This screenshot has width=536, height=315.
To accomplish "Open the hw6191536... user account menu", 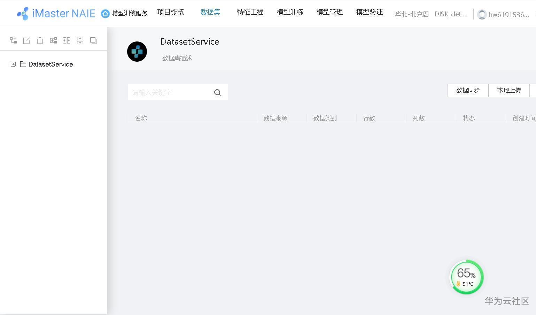I will tap(509, 15).
